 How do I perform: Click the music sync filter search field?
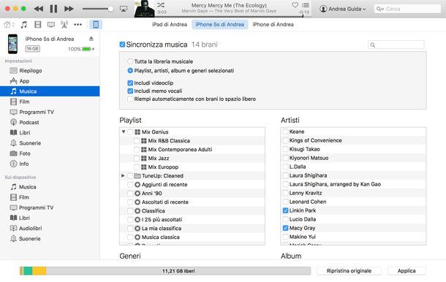396,45
